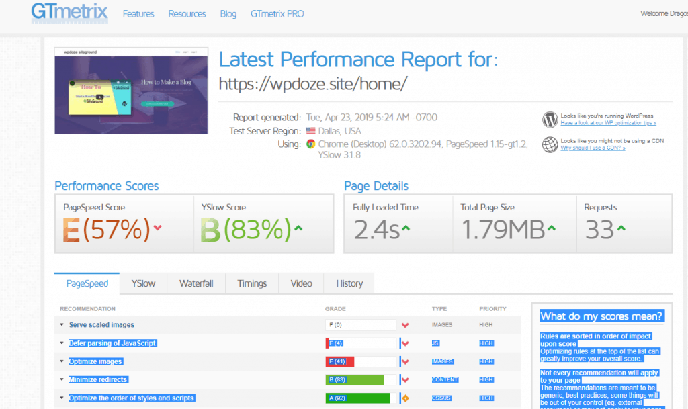Click the 'Dallas, USA' server region text
This screenshot has width=688, height=409.
click(x=339, y=131)
